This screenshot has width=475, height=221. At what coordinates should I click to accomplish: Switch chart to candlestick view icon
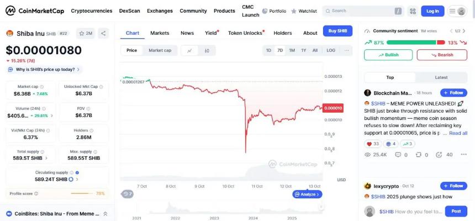pyautogui.click(x=207, y=50)
